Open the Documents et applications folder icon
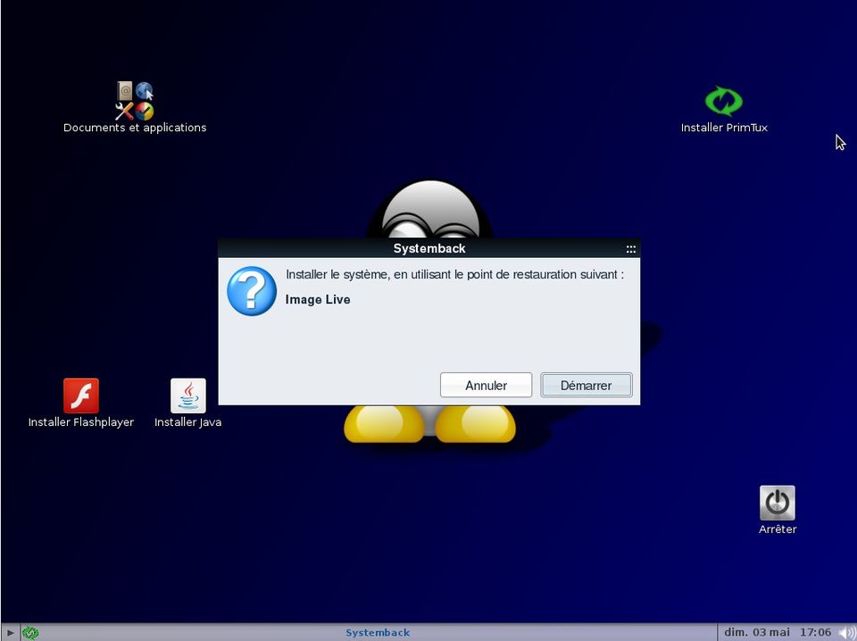Screen dimensions: 857x641 [134, 100]
